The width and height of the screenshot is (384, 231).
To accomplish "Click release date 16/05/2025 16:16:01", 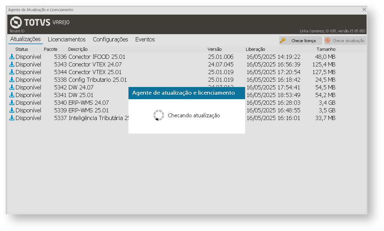I will click(273, 118).
